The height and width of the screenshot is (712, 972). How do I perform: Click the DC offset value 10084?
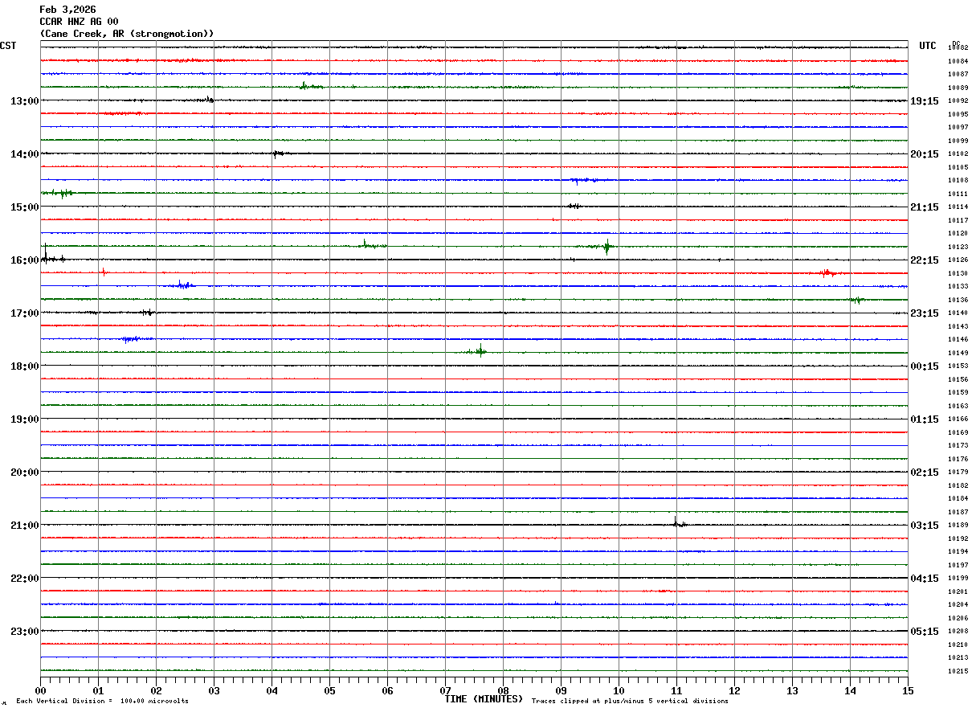[x=958, y=61]
